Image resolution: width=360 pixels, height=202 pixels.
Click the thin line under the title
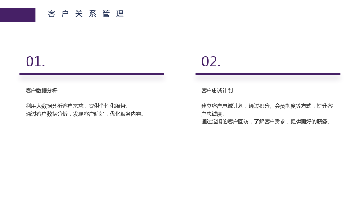pos(204,22)
